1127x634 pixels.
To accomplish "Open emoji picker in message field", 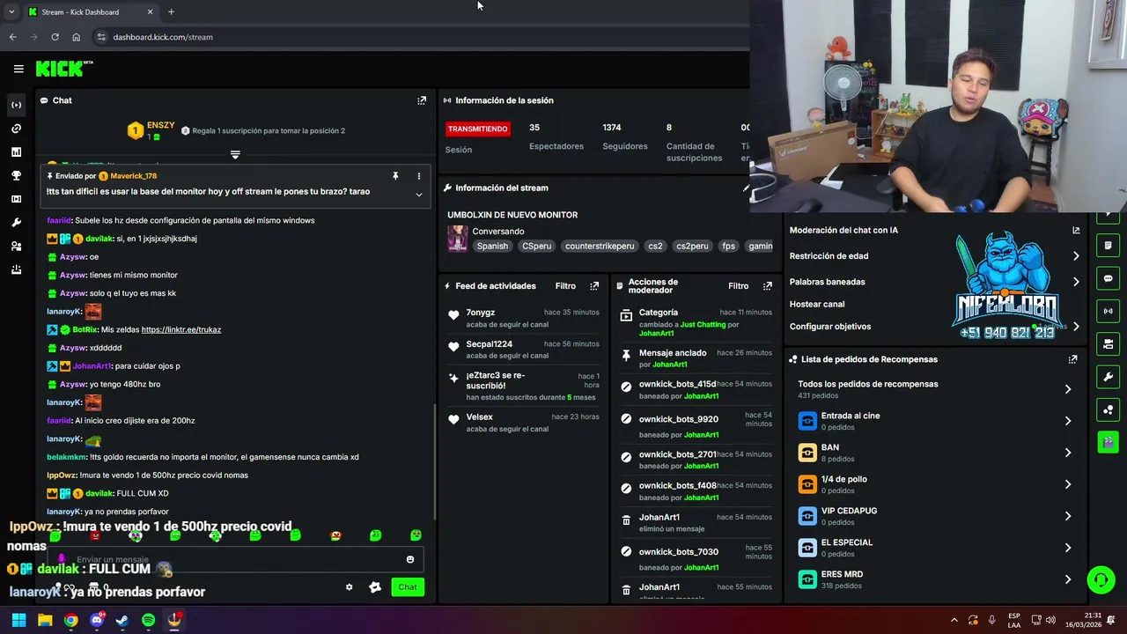I will [x=410, y=559].
